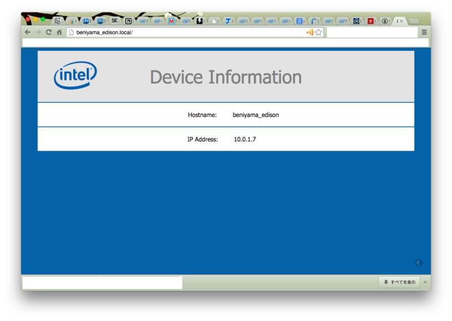This screenshot has height=321, width=452.
Task: Switch to the red M tab
Action: click(x=171, y=21)
